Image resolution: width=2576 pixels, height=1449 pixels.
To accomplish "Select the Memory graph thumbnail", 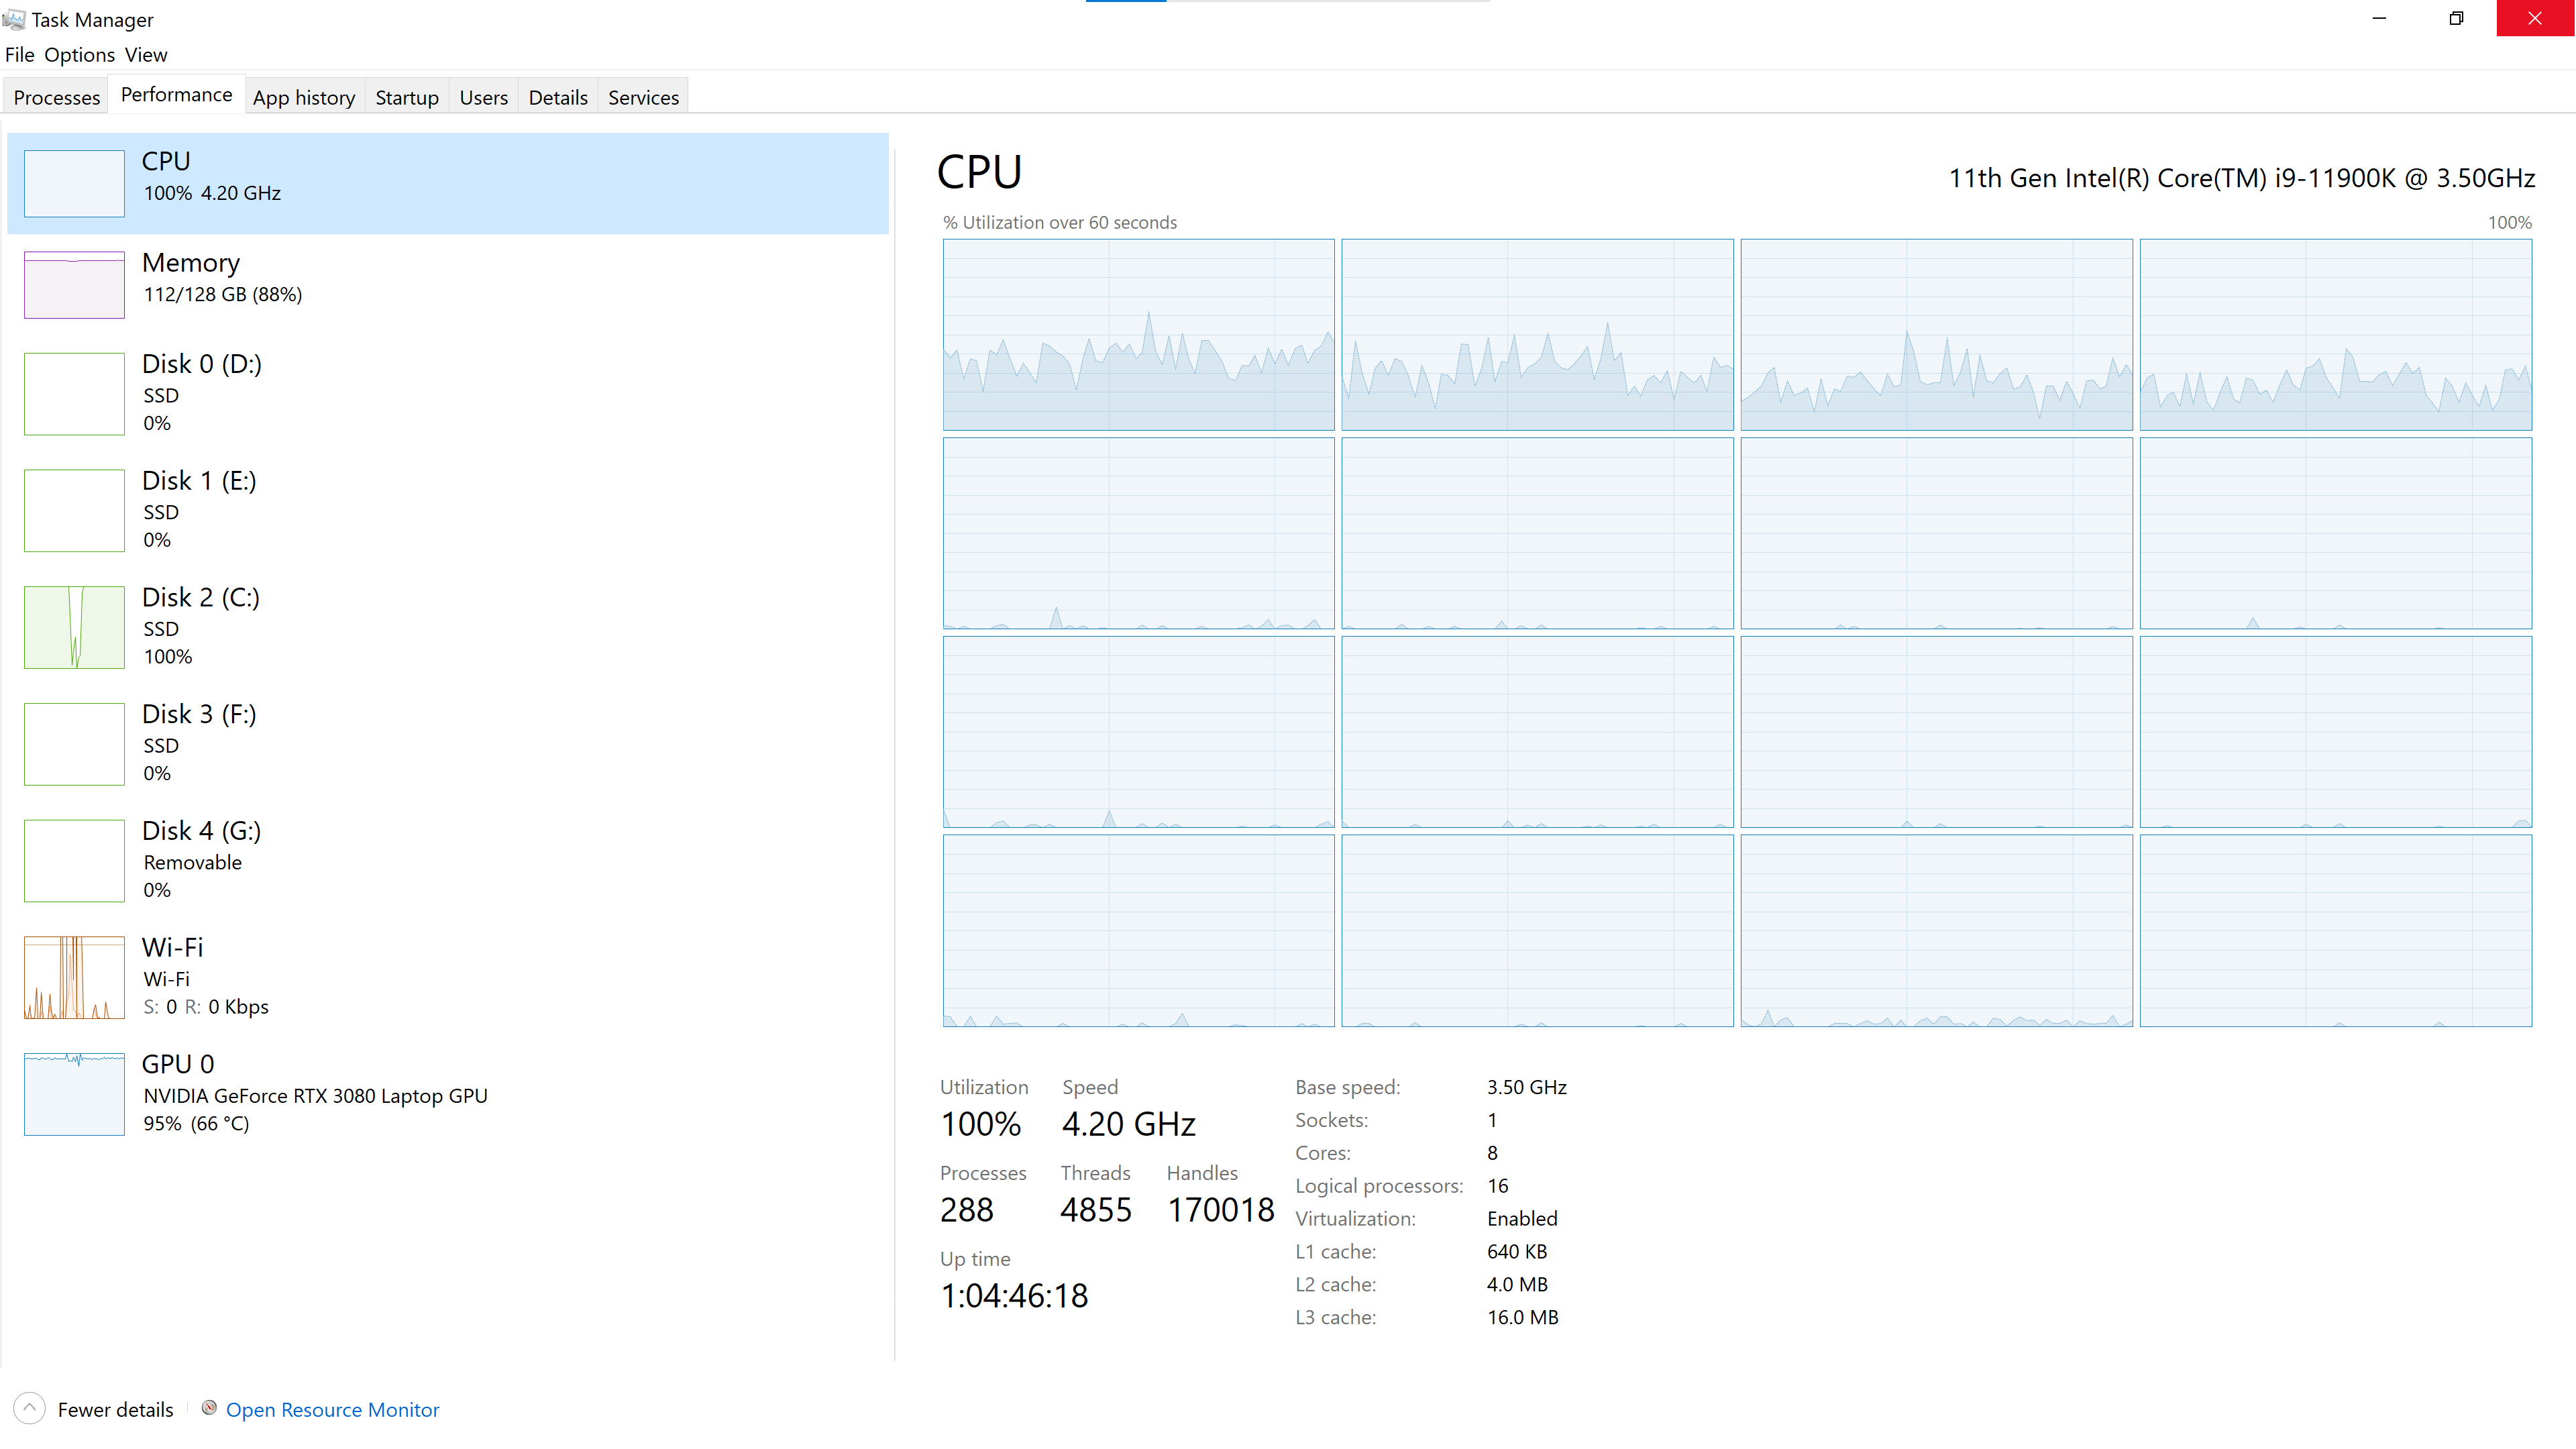I will 74,285.
